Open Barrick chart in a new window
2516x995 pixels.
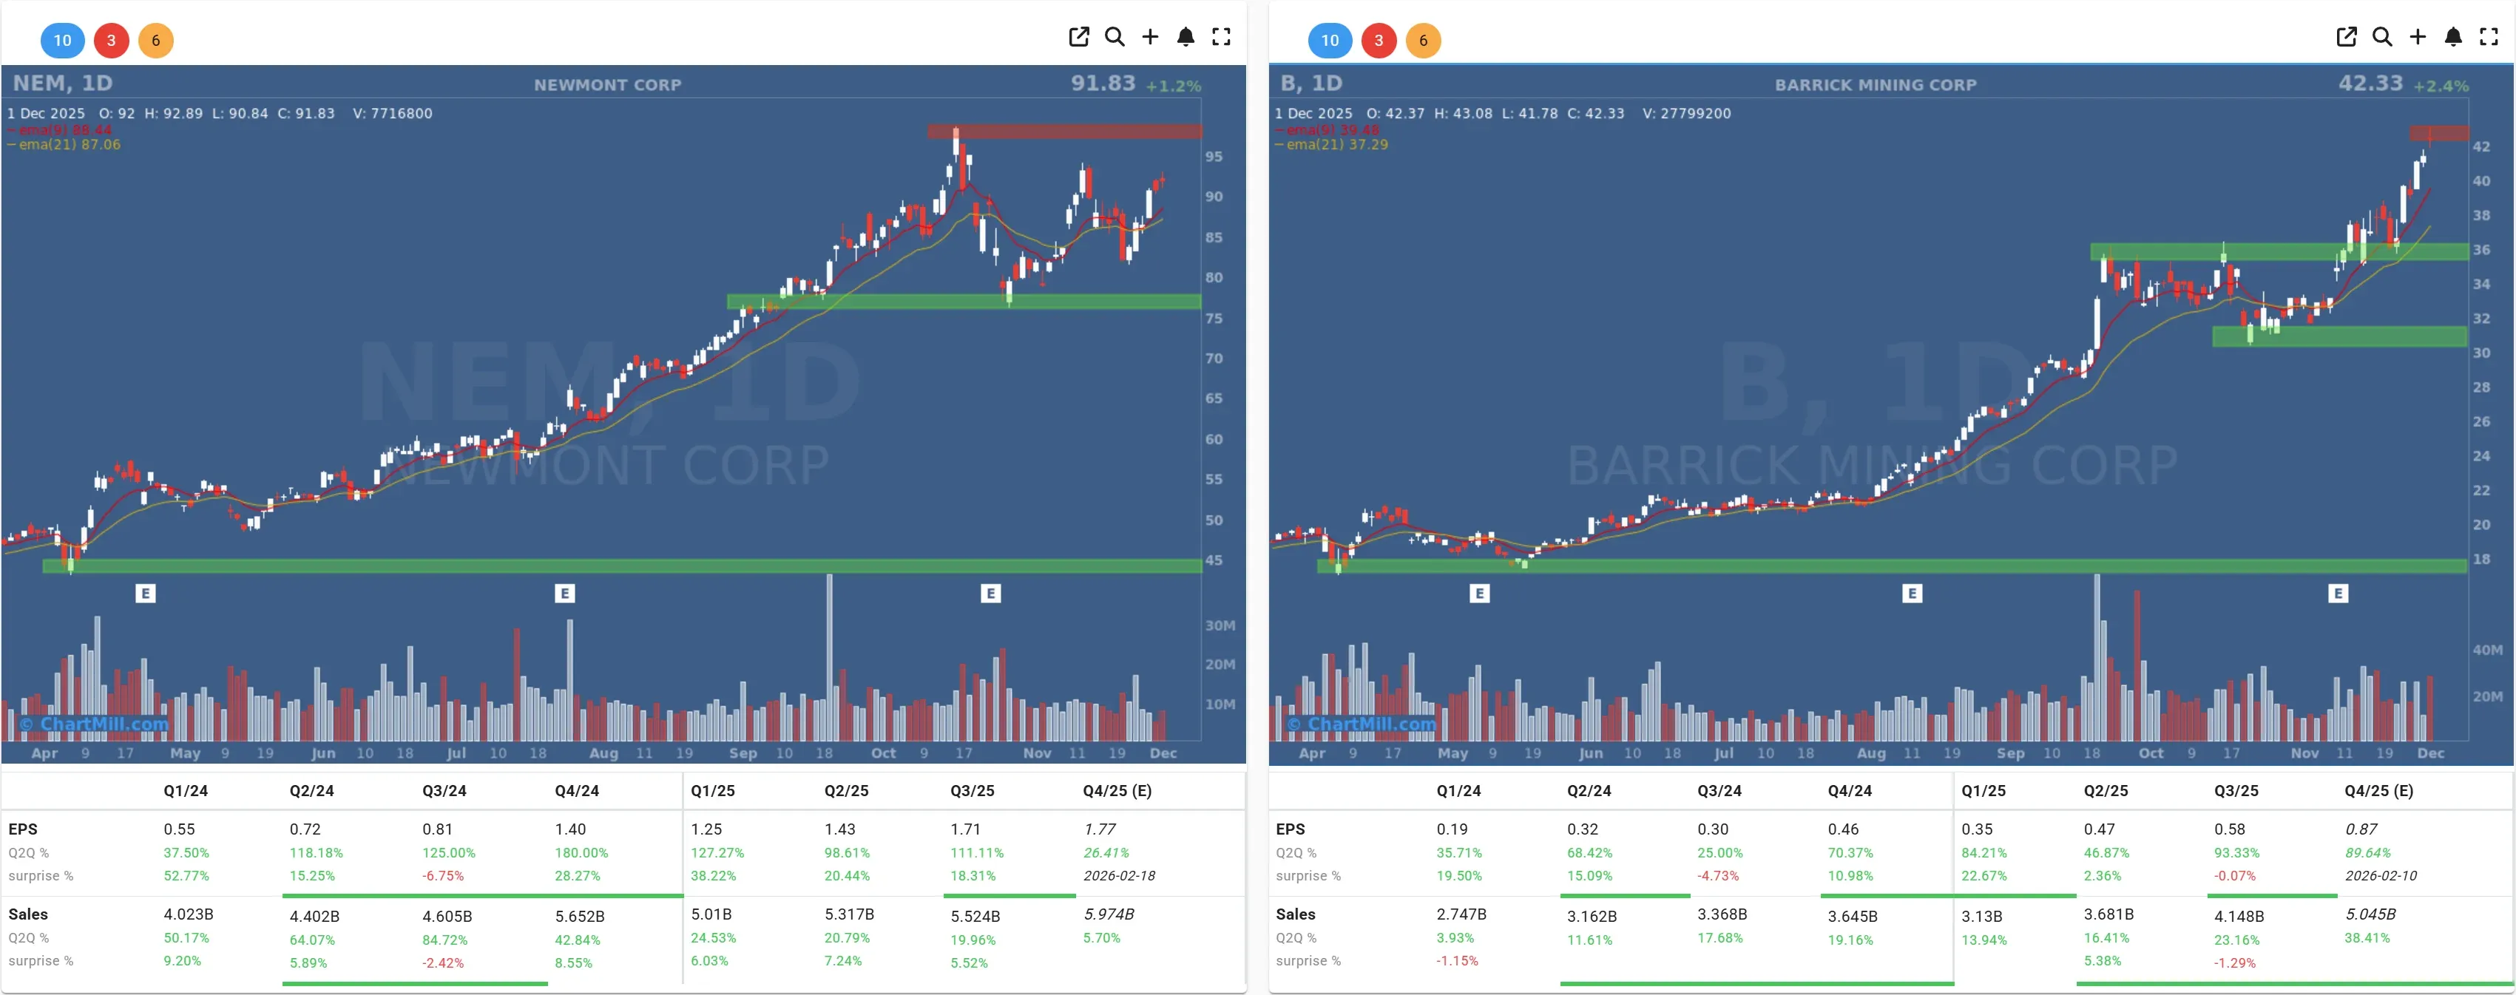[2347, 37]
